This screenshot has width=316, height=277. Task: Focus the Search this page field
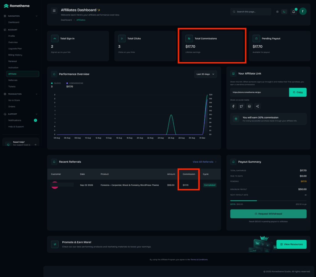[x=251, y=12]
